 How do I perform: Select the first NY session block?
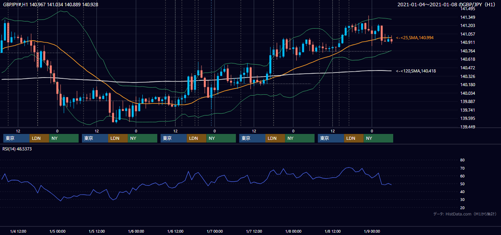coord(64,138)
